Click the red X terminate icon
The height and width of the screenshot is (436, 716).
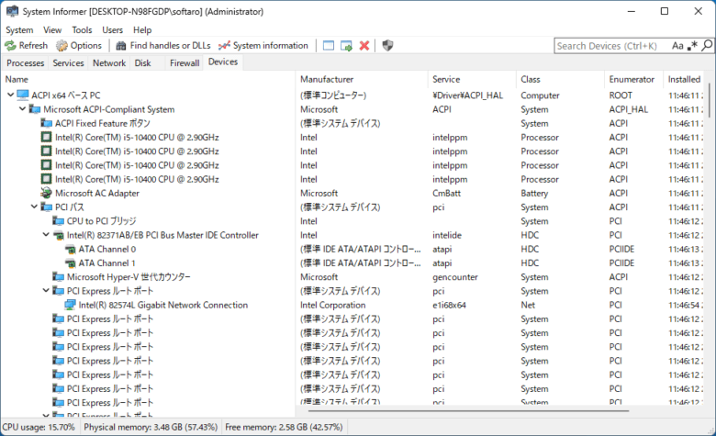point(364,46)
